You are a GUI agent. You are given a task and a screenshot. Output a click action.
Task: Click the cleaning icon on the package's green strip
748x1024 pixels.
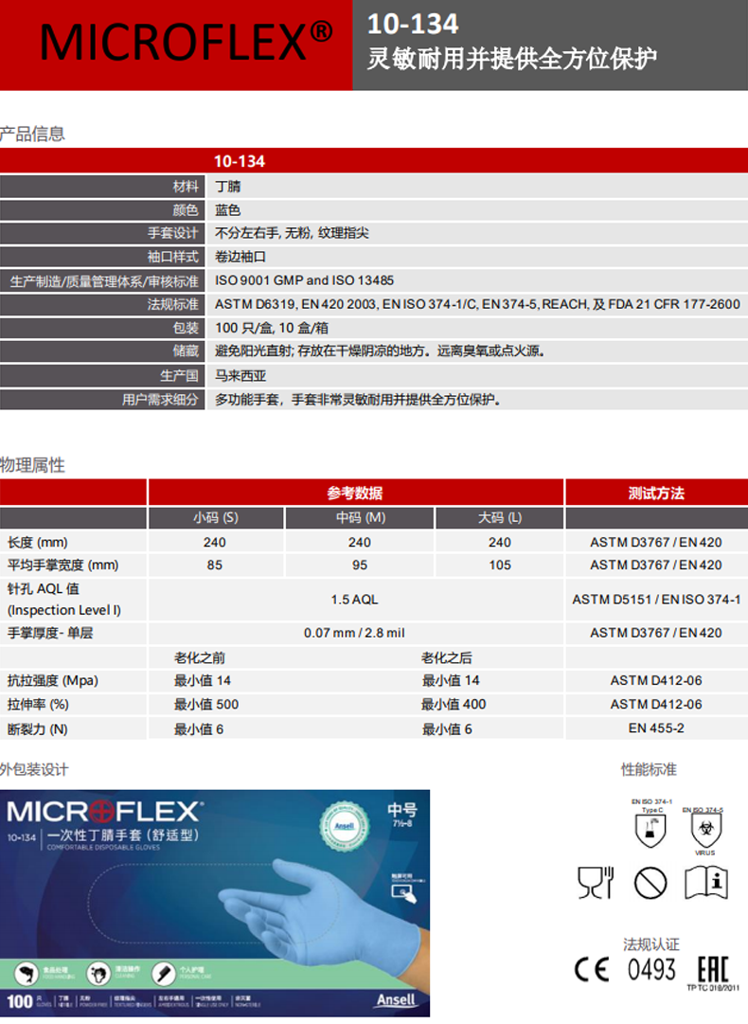click(x=98, y=974)
